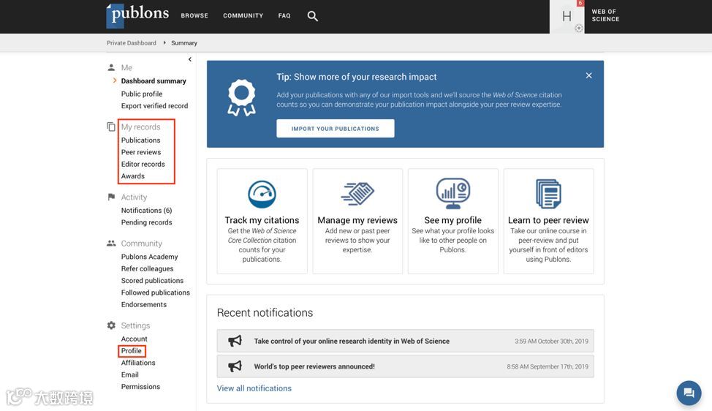Open Followed publications
The image size is (712, 411).
tap(155, 293)
